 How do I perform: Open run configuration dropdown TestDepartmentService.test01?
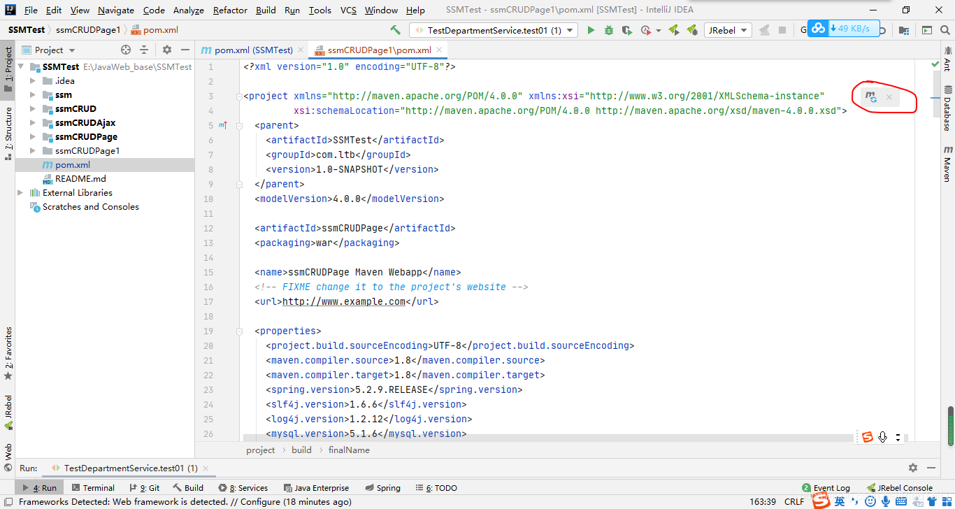pyautogui.click(x=494, y=30)
